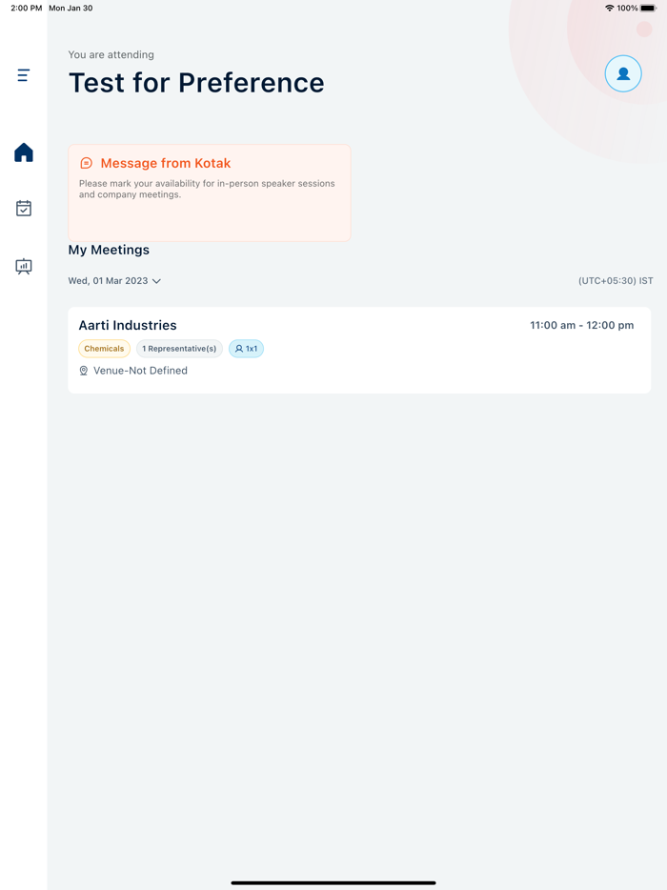
Task: Toggle the Chemicals tag on Aarti Industries
Action: tap(104, 348)
